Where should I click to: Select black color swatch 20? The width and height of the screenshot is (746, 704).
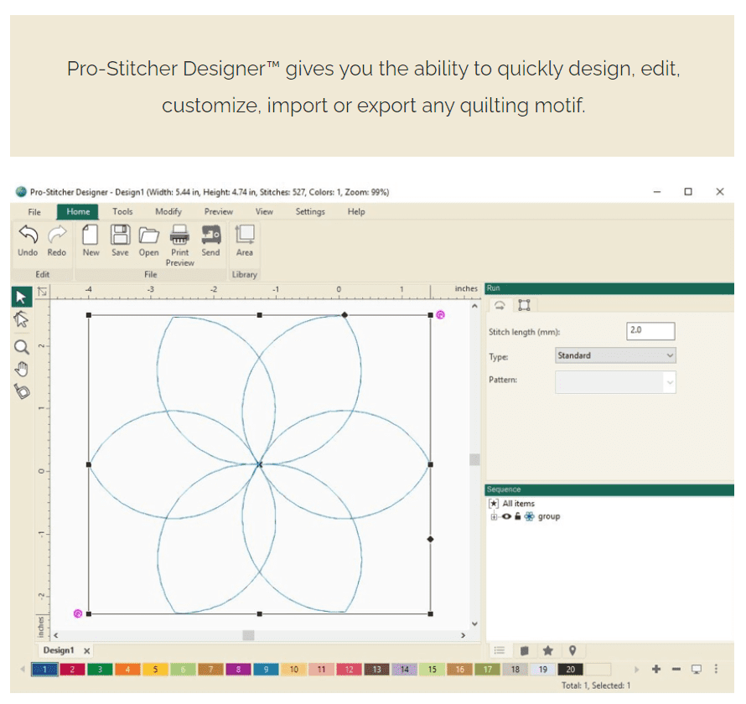(x=571, y=670)
